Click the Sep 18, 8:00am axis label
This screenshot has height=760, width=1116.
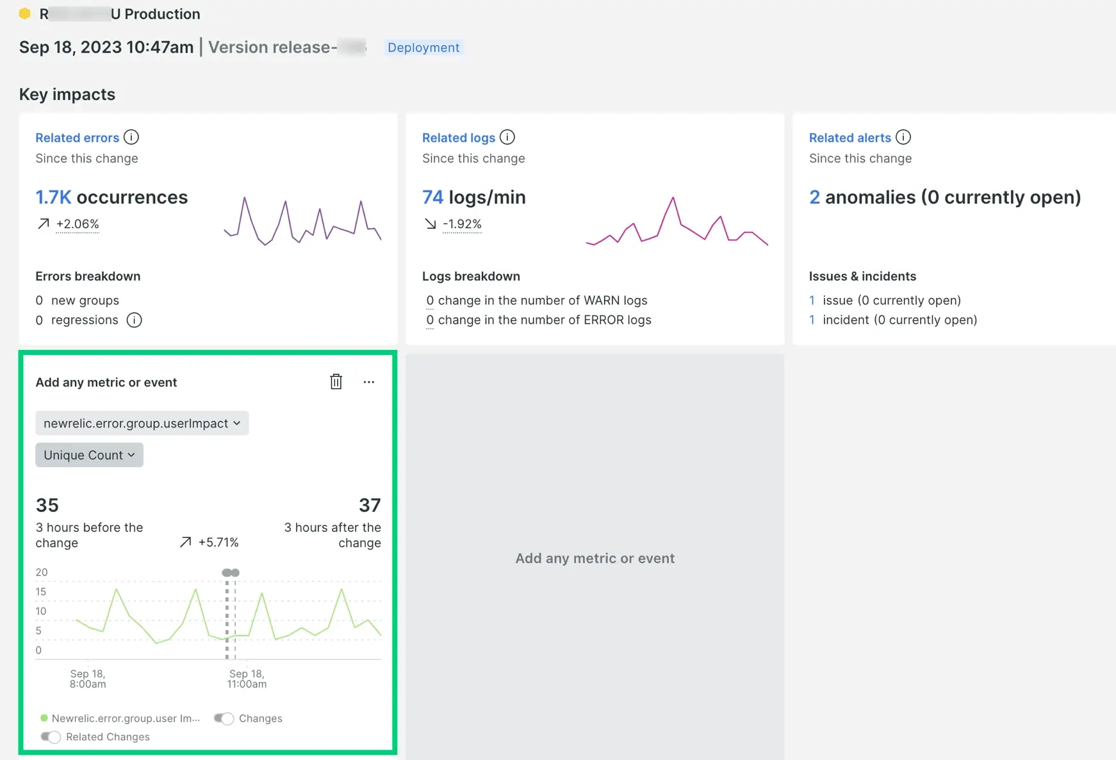click(x=88, y=679)
